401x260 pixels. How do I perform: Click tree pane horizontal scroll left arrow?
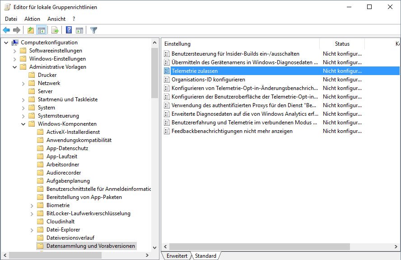[x=5, y=255]
